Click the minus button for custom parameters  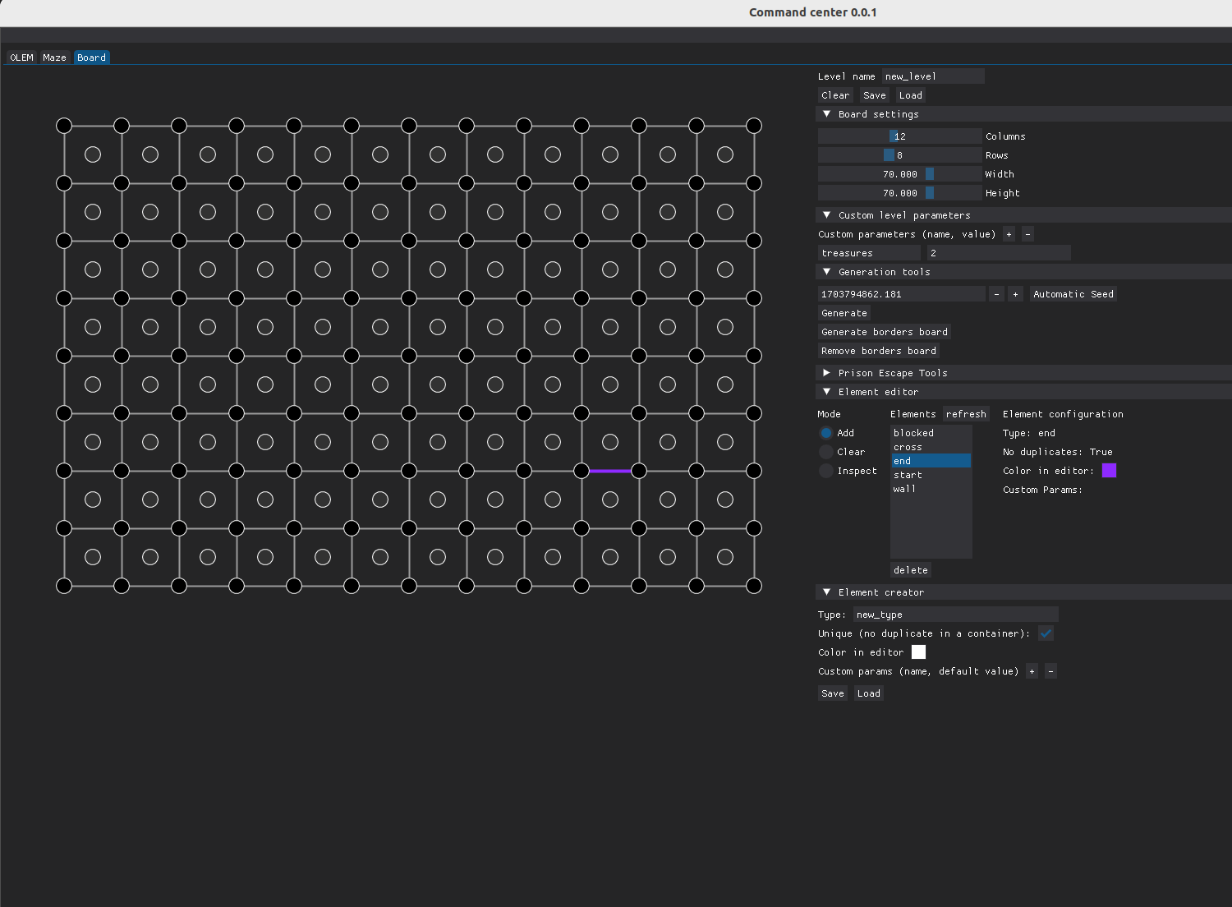(x=1027, y=234)
